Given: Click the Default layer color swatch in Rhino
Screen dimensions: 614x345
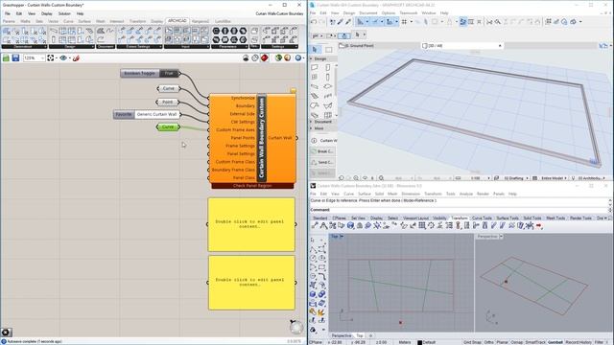Looking at the screenshot, I should 419,342.
